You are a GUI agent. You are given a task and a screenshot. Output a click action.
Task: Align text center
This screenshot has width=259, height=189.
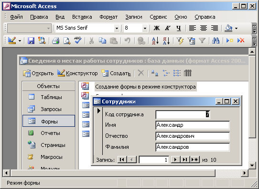[204, 28]
